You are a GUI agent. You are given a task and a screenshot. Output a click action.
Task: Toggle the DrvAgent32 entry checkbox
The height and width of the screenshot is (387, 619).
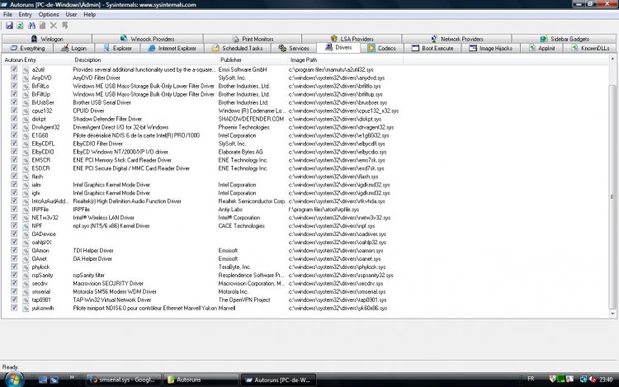(x=14, y=127)
